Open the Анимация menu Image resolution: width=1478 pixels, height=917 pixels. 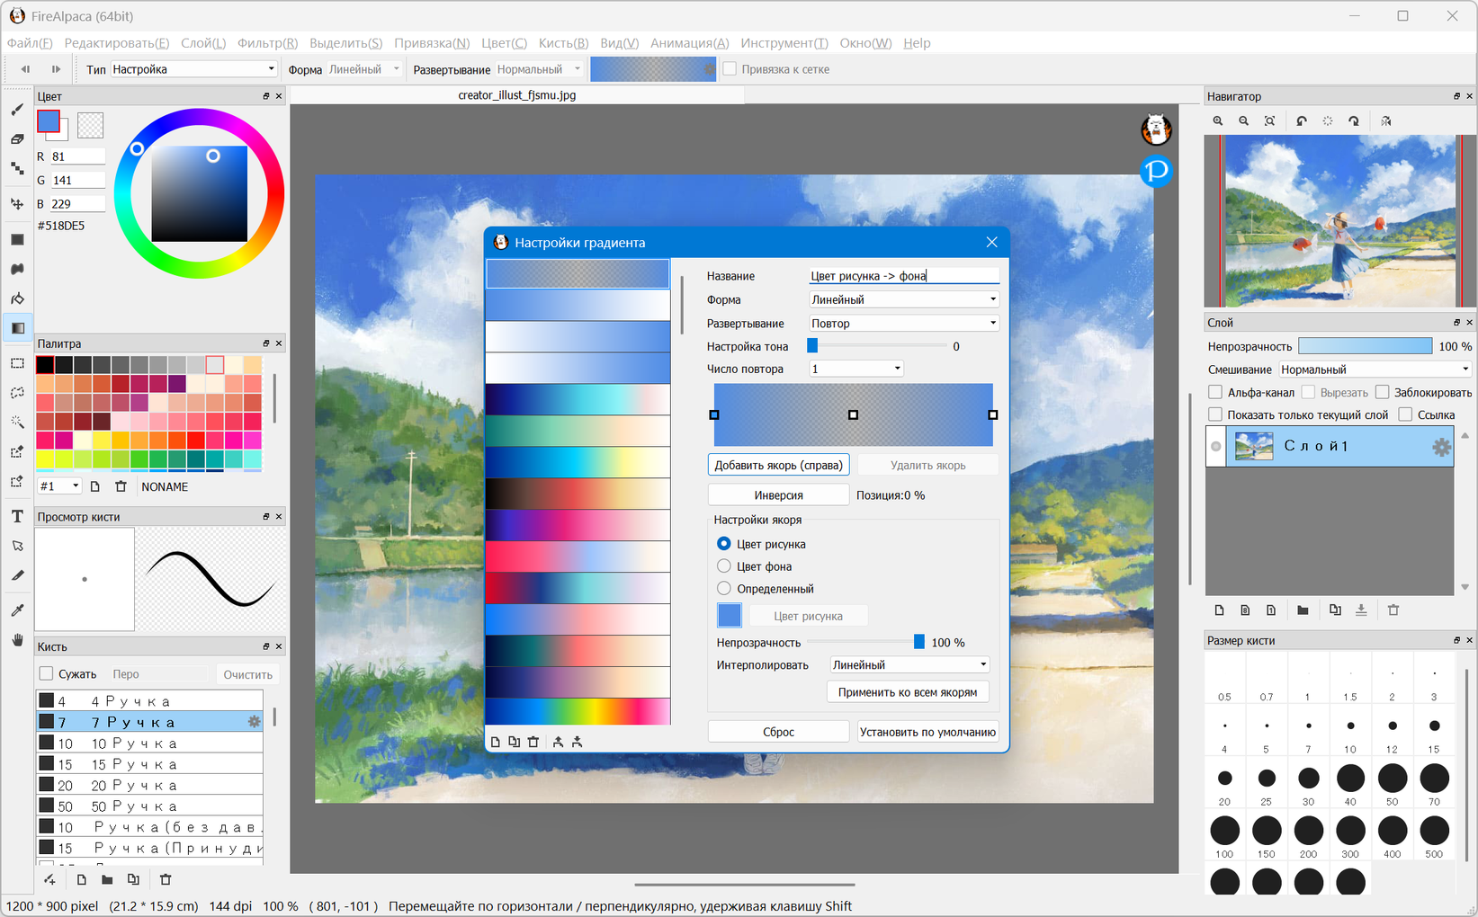[689, 43]
